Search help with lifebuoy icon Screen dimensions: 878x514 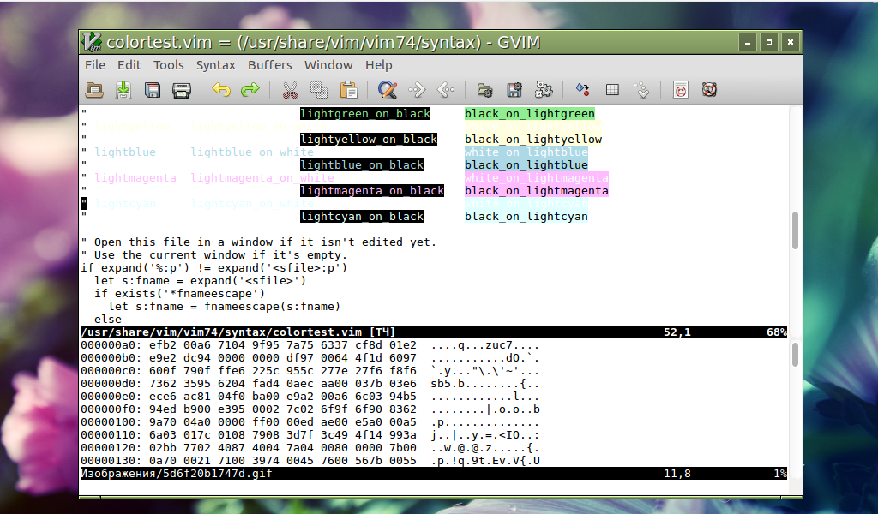pyautogui.click(x=709, y=89)
